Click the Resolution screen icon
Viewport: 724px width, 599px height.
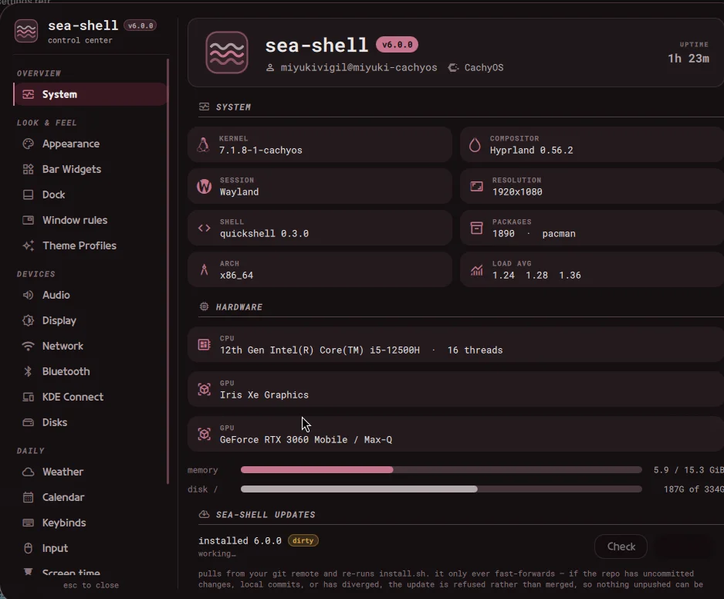[476, 186]
